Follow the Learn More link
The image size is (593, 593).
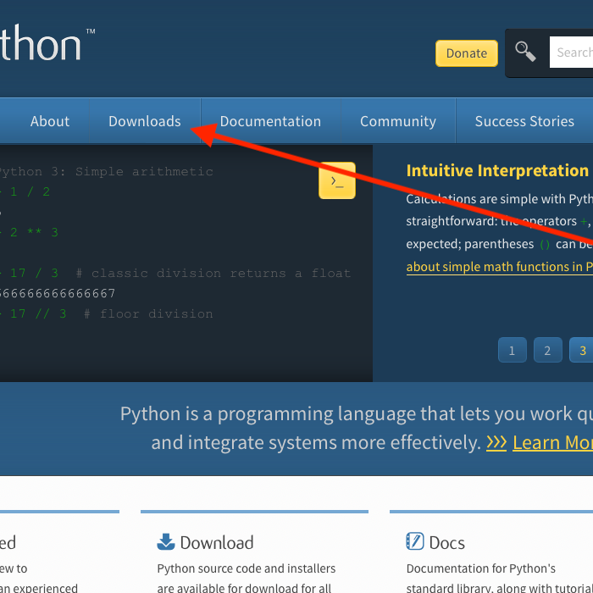click(552, 442)
